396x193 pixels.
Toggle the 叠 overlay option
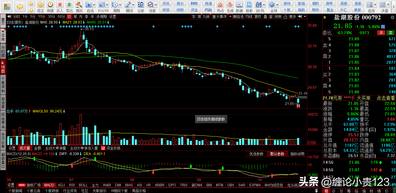pyautogui.click(x=265, y=17)
